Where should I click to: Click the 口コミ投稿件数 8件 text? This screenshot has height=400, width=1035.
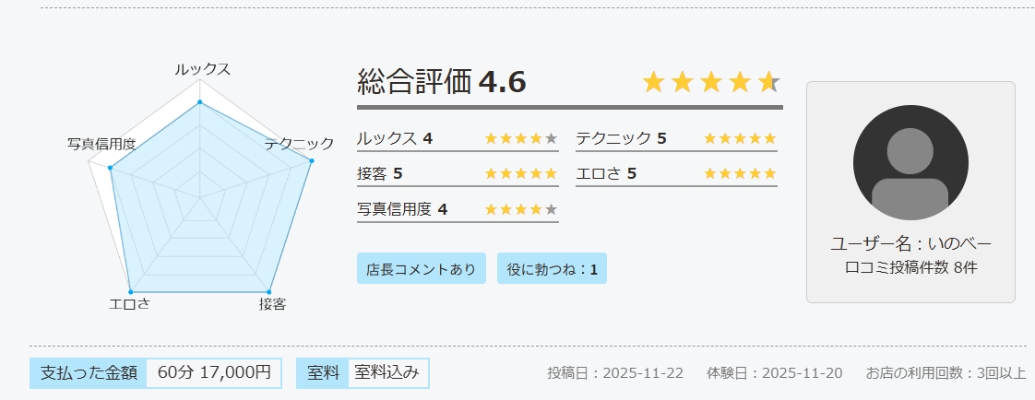coord(910,268)
